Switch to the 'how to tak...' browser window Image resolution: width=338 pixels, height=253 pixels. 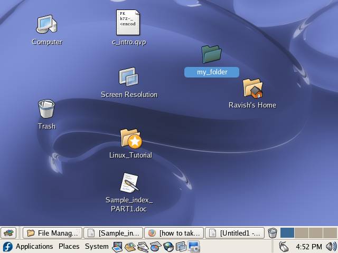click(x=174, y=232)
